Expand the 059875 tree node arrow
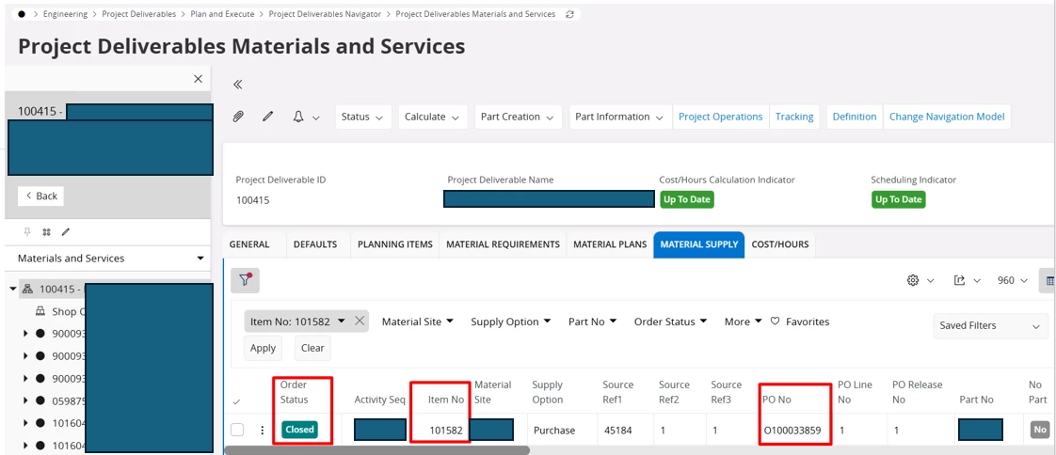This screenshot has height=455, width=1056. [x=25, y=400]
